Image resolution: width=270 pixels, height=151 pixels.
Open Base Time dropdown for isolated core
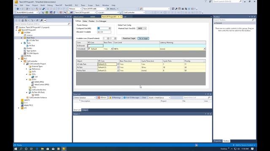pyautogui.click(x=112, y=49)
